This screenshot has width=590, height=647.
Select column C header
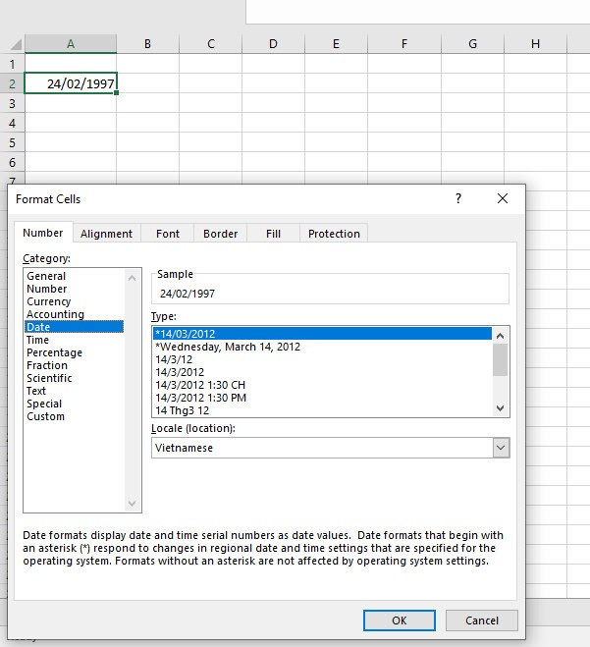click(211, 44)
